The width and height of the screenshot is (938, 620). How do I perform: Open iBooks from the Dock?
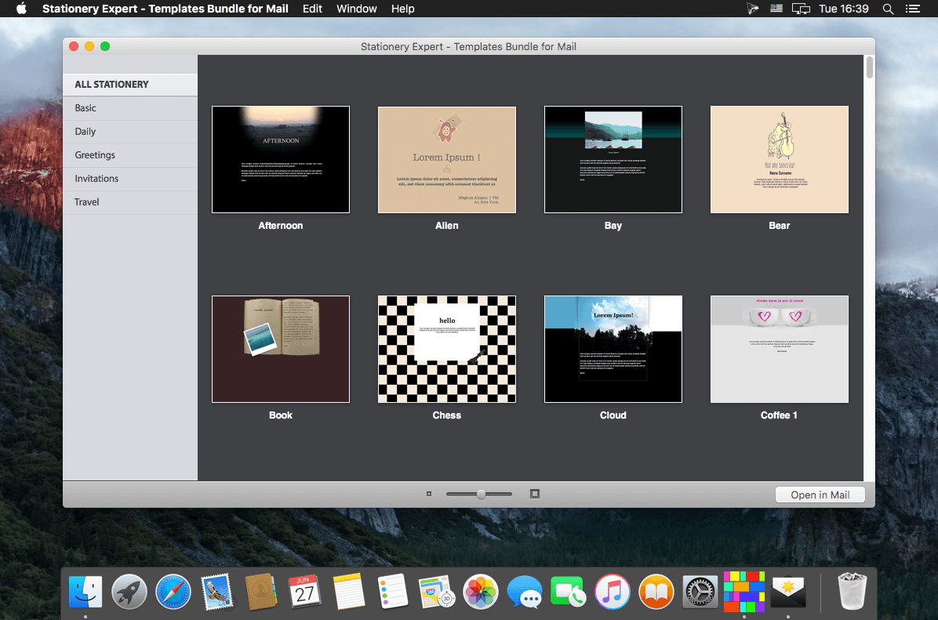point(656,592)
